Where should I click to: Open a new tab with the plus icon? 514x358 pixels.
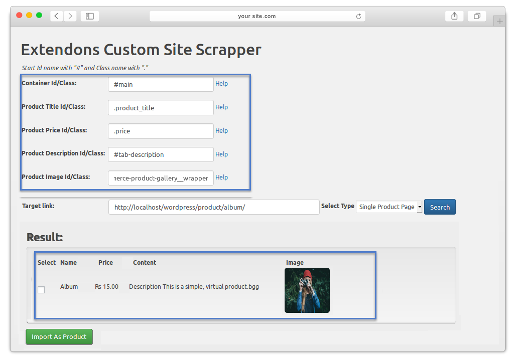[x=499, y=21]
